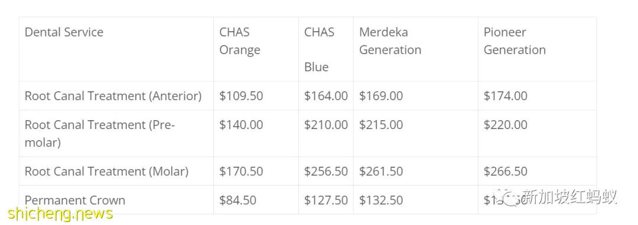Click the WeChat logo icon in watermark

[512, 198]
